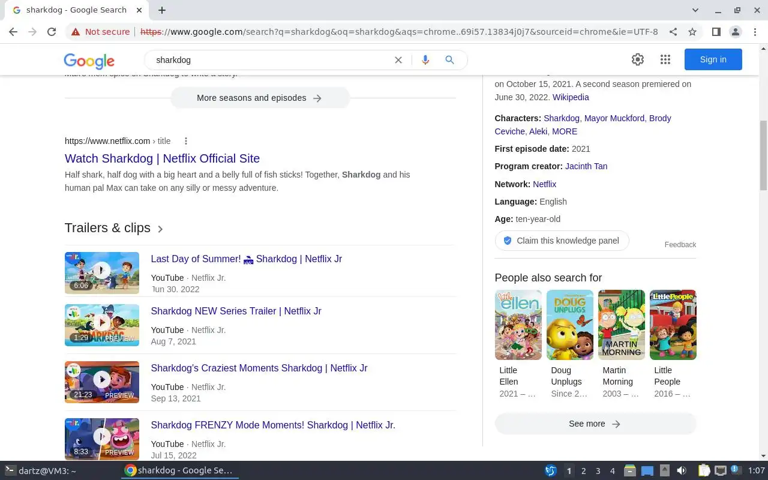Screen dimensions: 768x480
Task: Open Little People show card
Action: coord(673,344)
